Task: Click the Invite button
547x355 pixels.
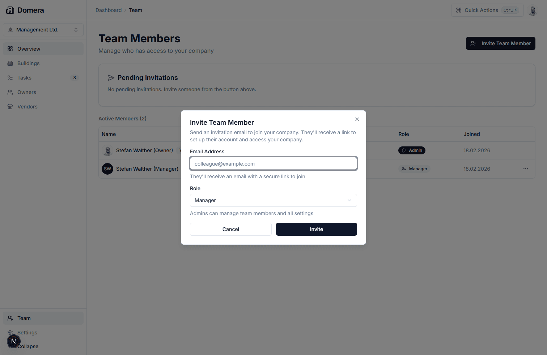Action: (316, 229)
